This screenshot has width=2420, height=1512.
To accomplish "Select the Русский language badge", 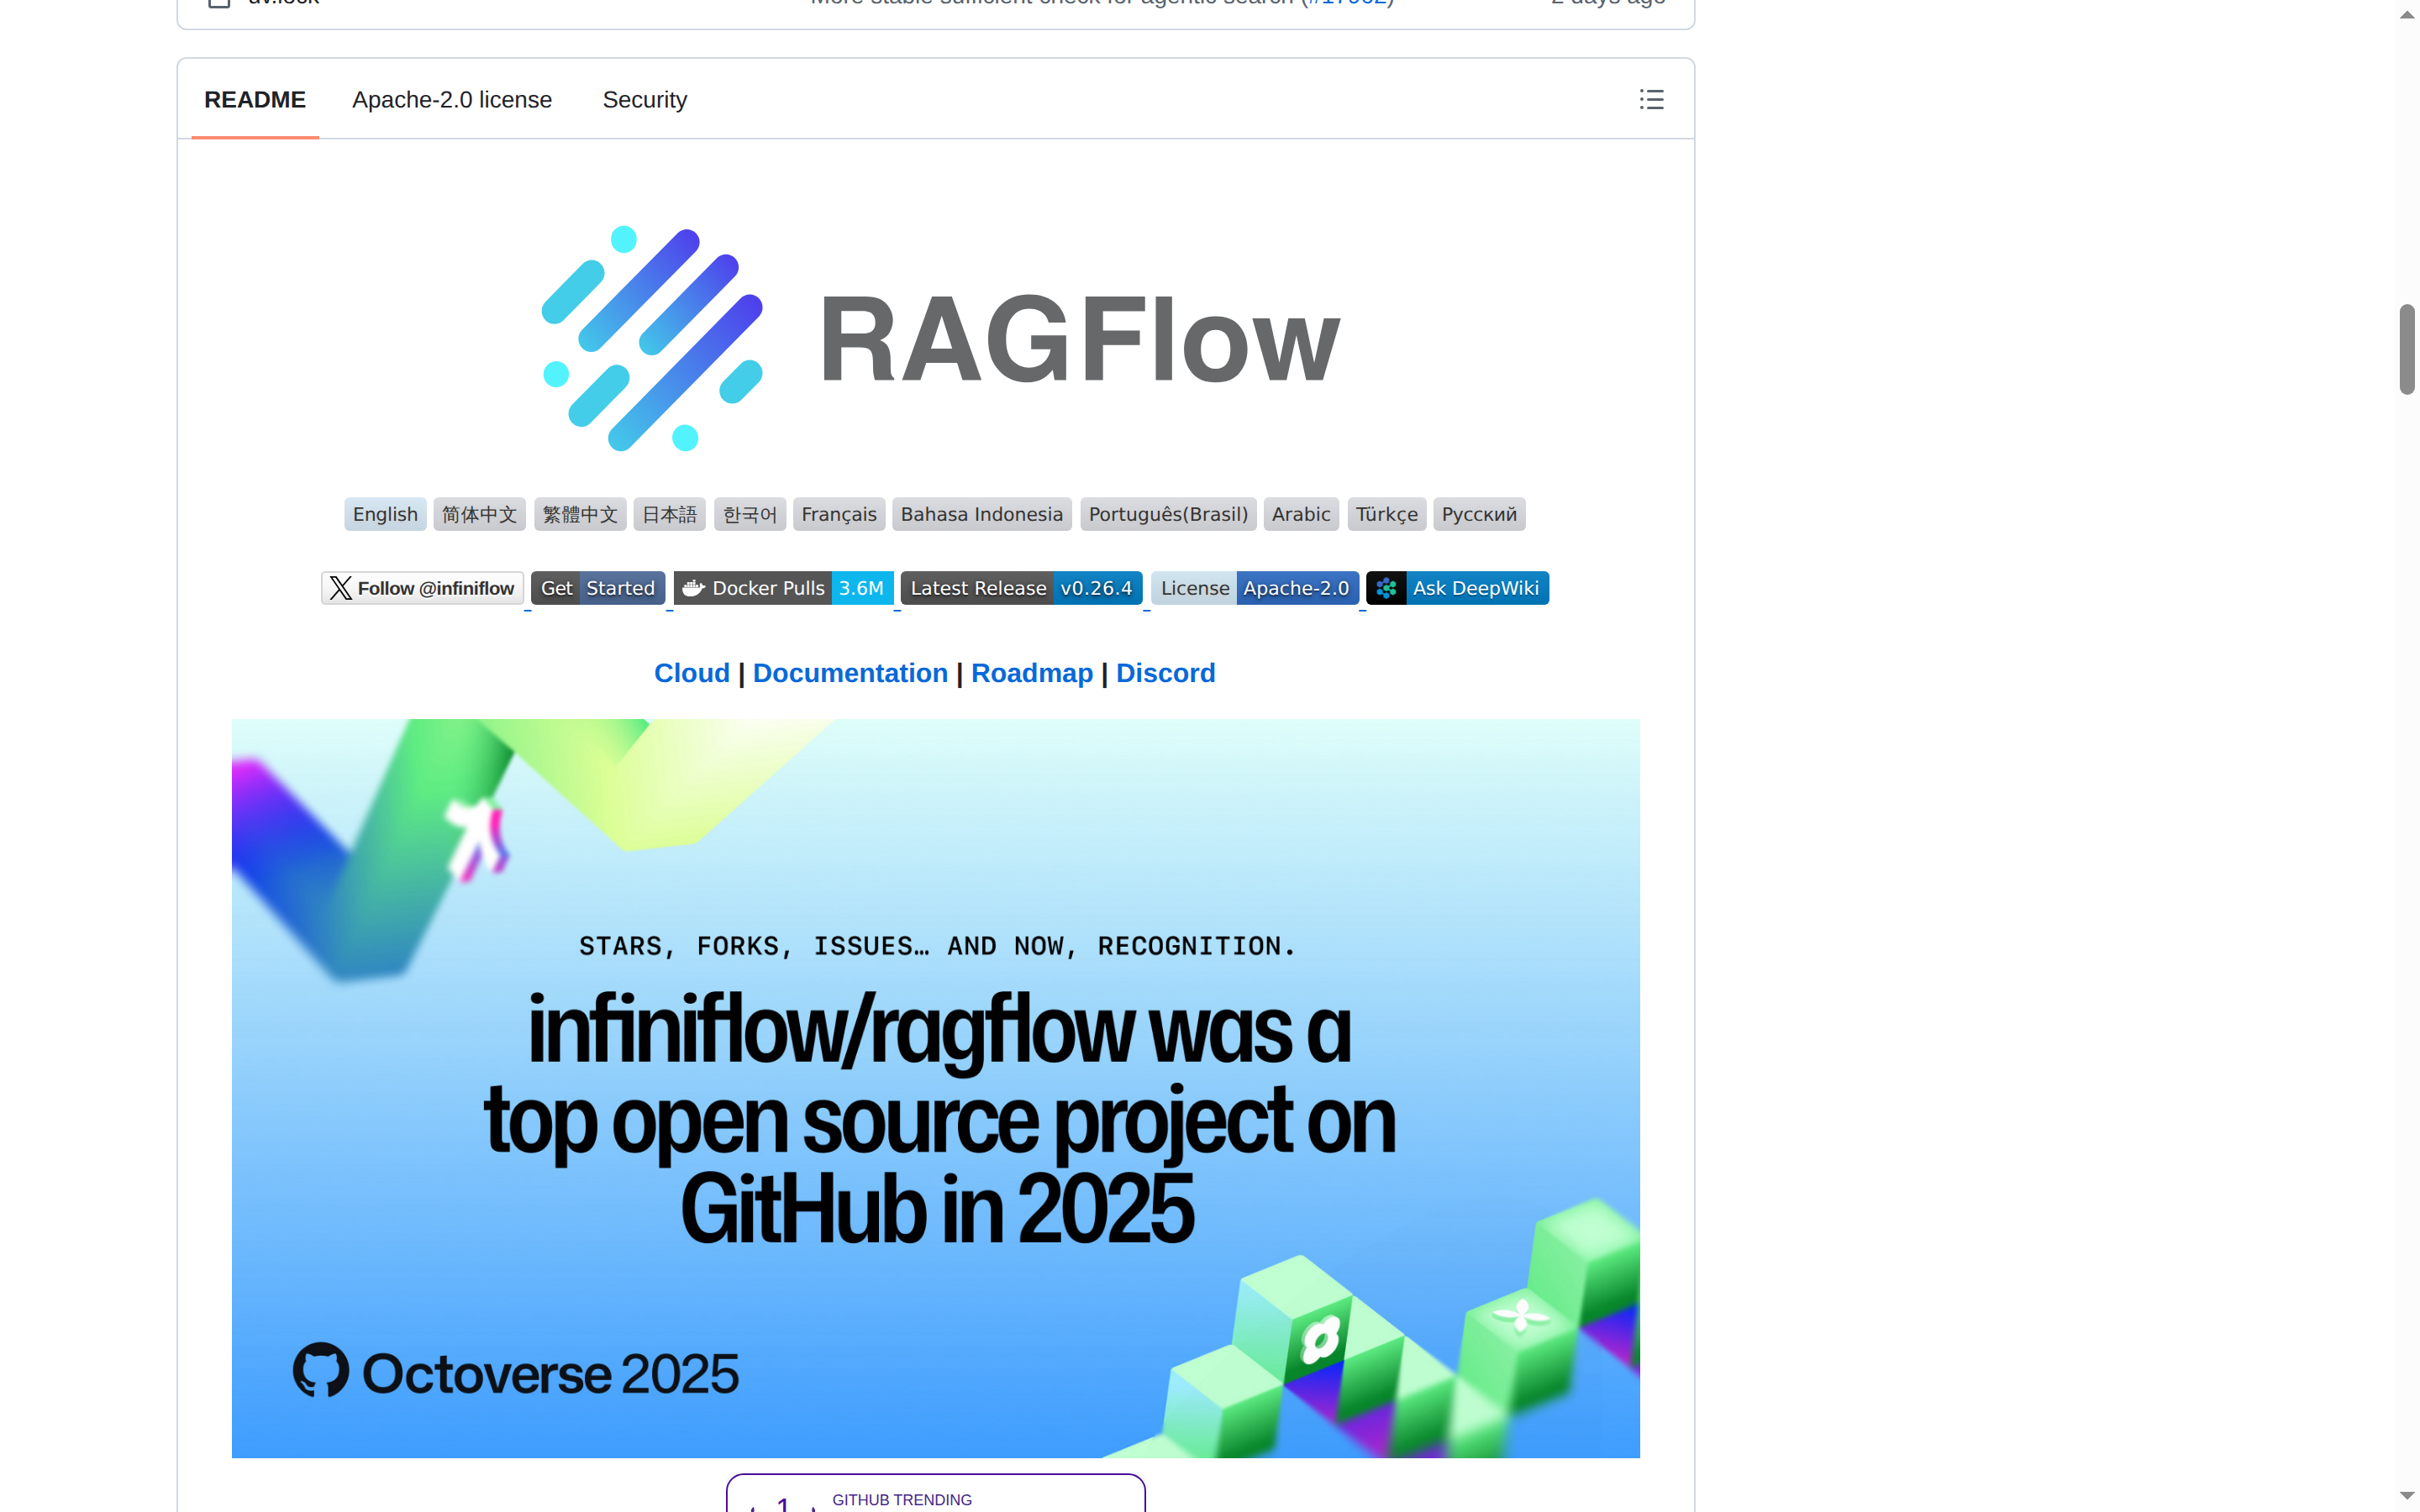I will point(1479,514).
